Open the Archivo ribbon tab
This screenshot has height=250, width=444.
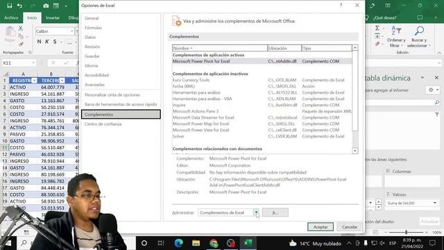11,17
